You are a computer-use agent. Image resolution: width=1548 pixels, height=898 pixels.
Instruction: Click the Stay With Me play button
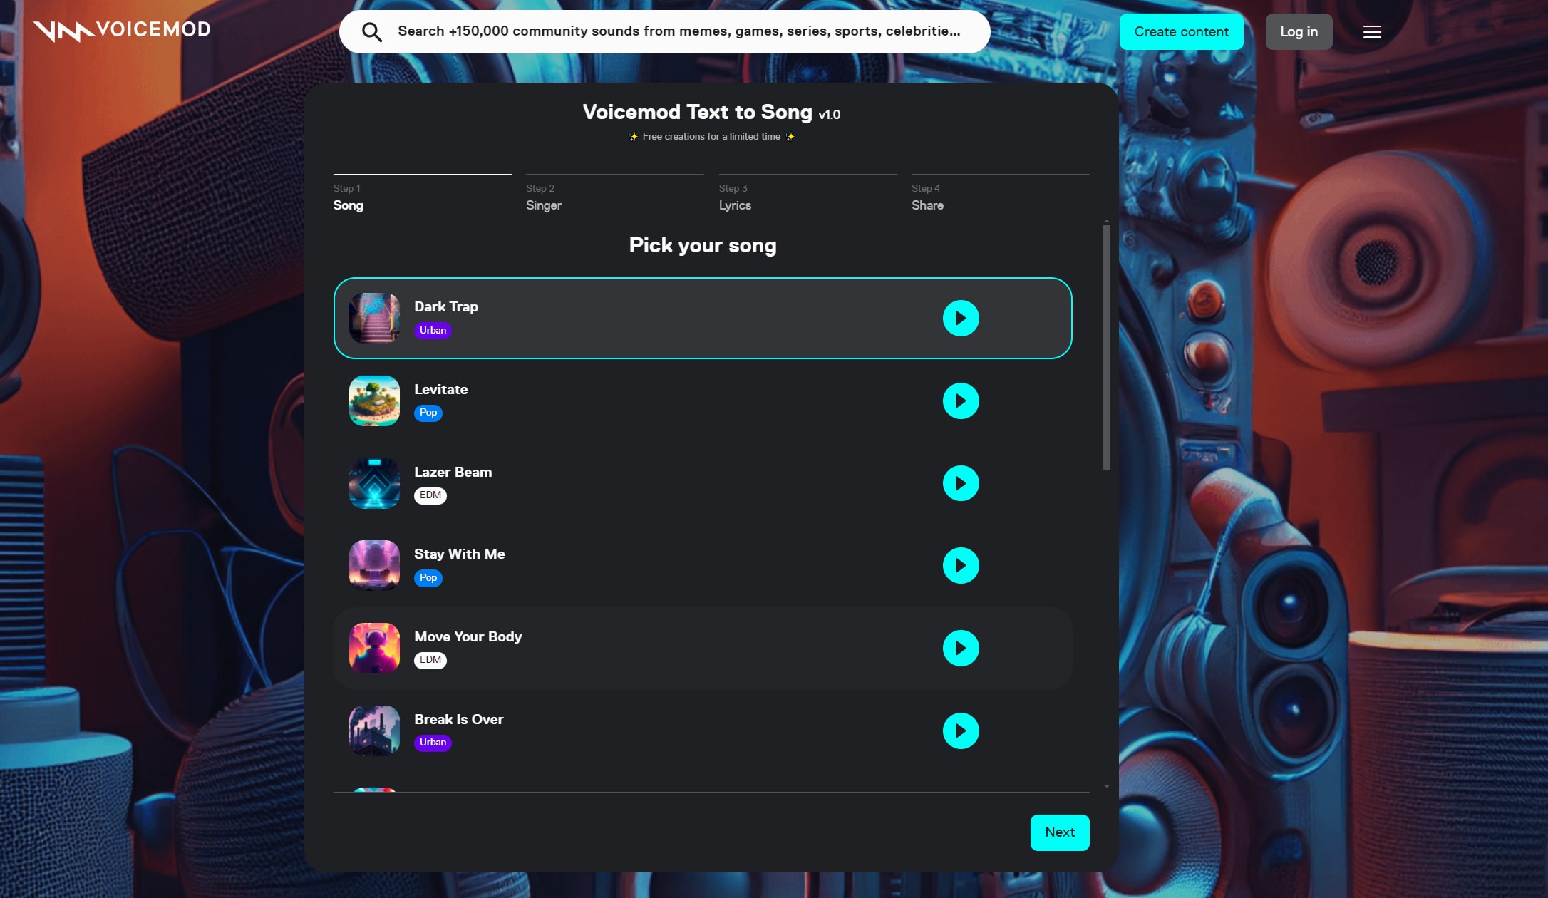[960, 566]
